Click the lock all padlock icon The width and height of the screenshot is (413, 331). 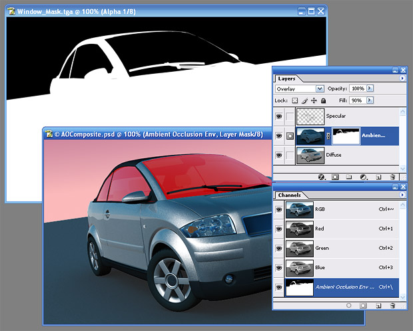[323, 100]
